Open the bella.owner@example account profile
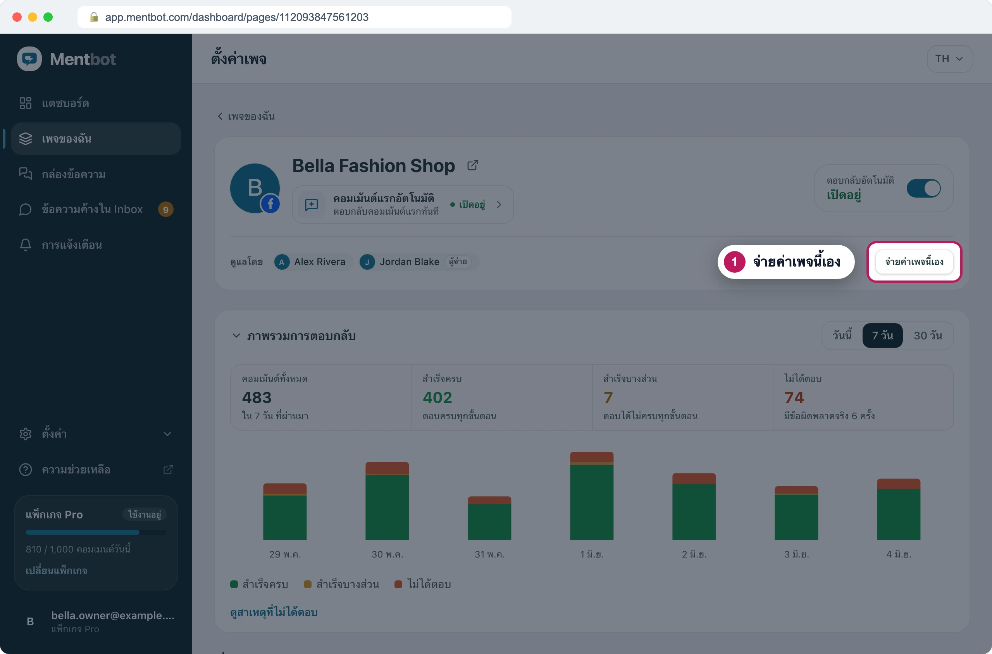The width and height of the screenshot is (992, 654). (x=96, y=621)
